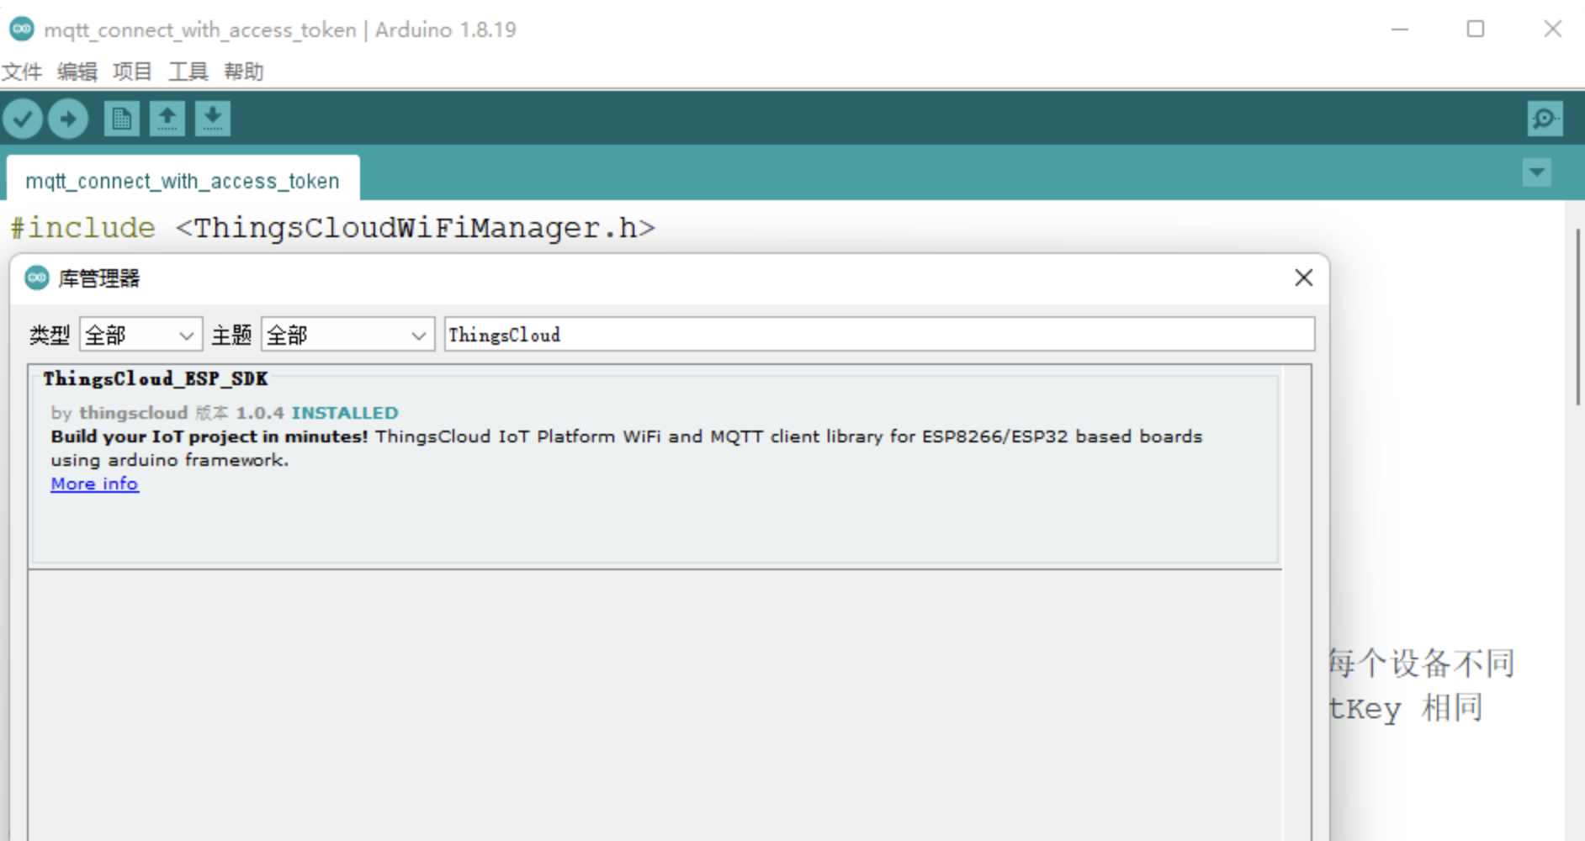Click the Arduino logo in the title bar
Screen dimensions: 1585x841
tap(20, 29)
